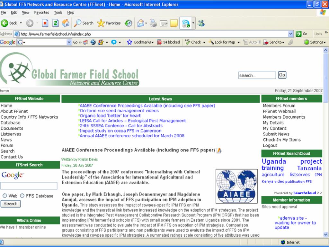The width and height of the screenshot is (329, 247).
Task: Open the File menu
Action: click(x=3, y=13)
